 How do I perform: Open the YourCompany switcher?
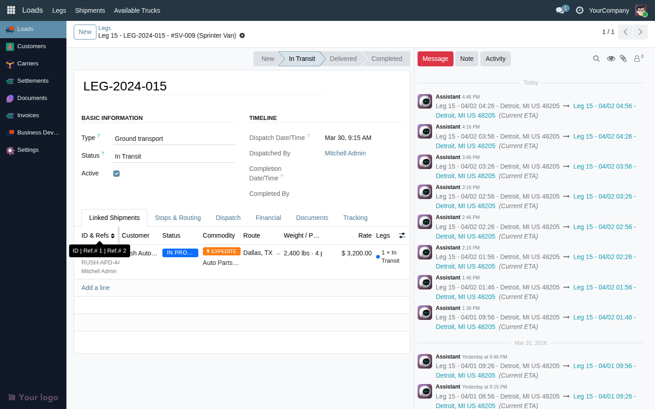point(609,10)
